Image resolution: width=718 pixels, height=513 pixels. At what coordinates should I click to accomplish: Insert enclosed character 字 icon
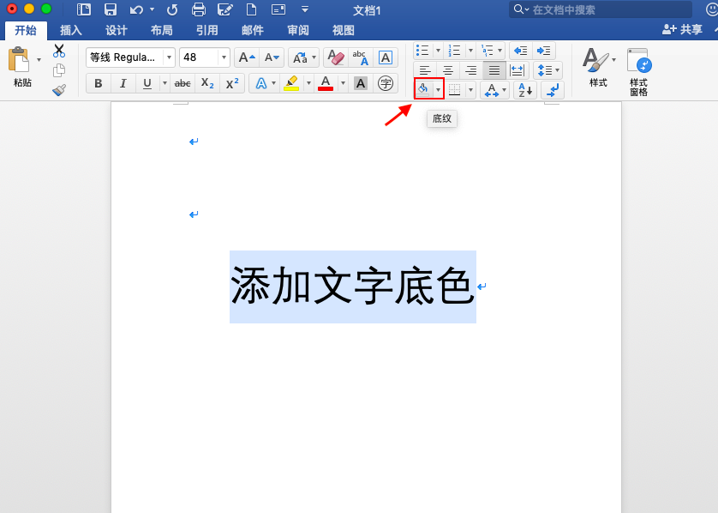point(385,83)
